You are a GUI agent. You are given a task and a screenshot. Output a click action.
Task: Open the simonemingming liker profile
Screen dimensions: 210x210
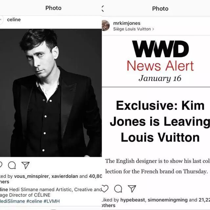point(168,200)
